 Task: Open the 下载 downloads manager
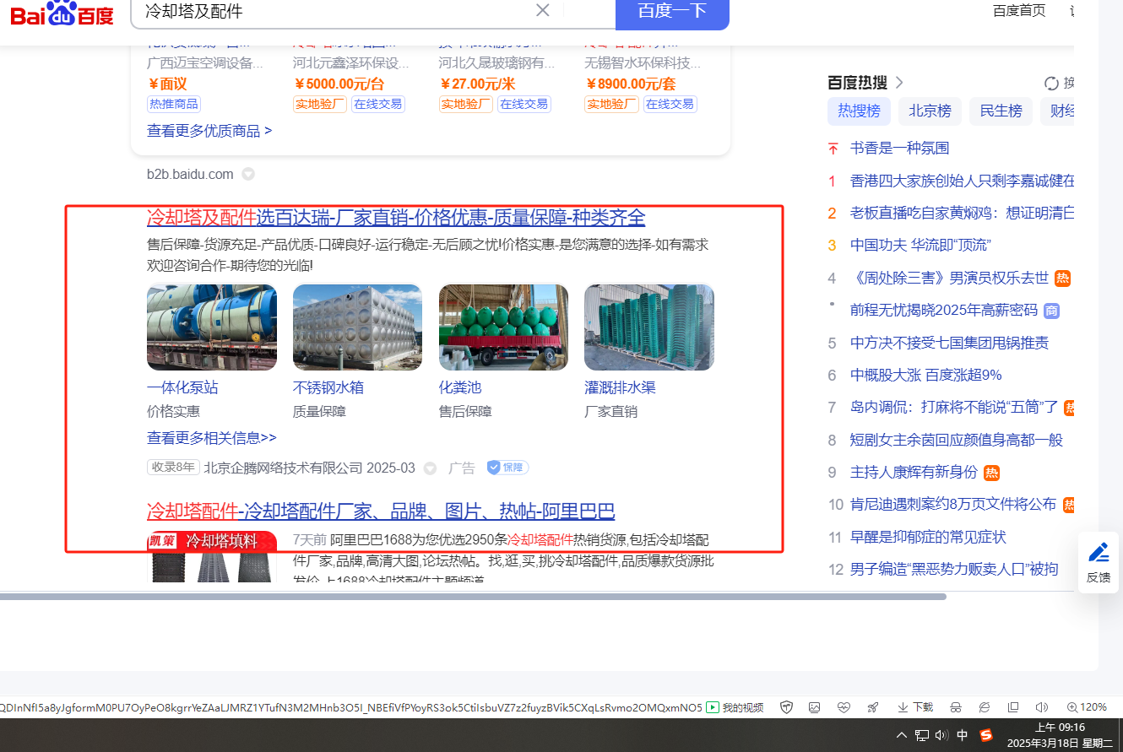915,707
